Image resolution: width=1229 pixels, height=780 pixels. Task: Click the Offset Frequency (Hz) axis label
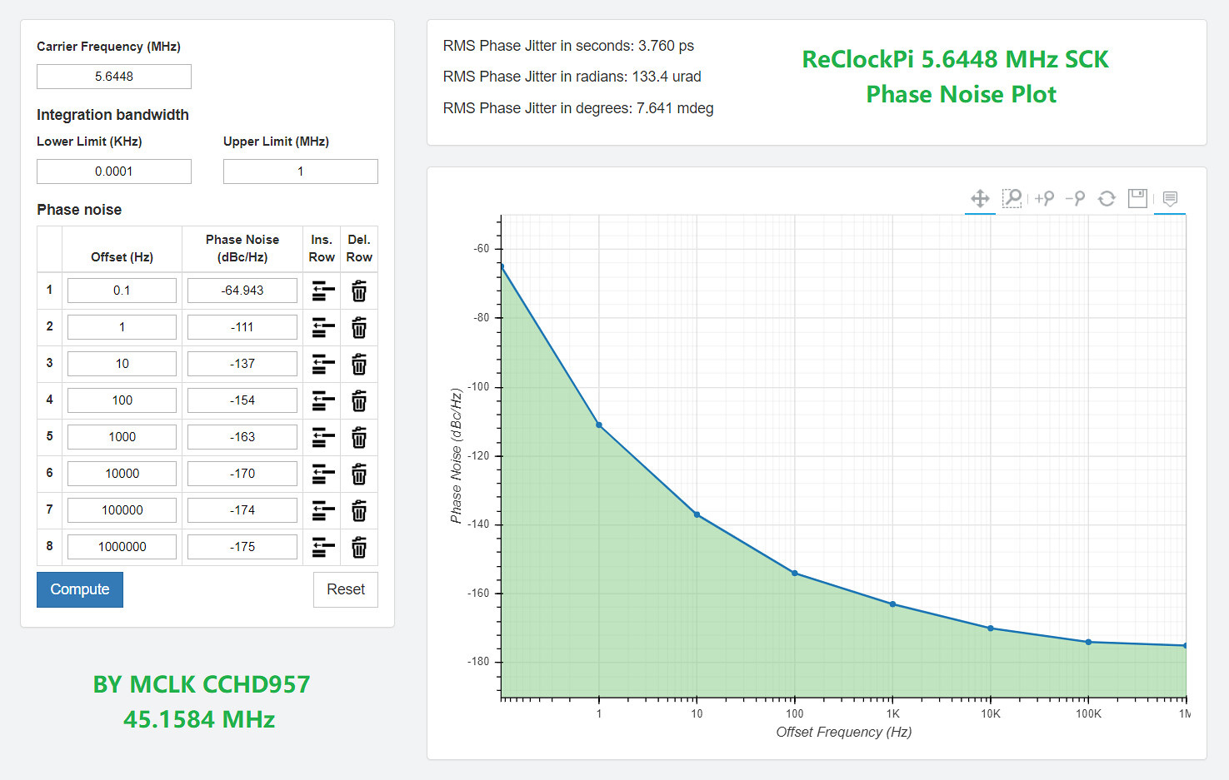click(843, 732)
